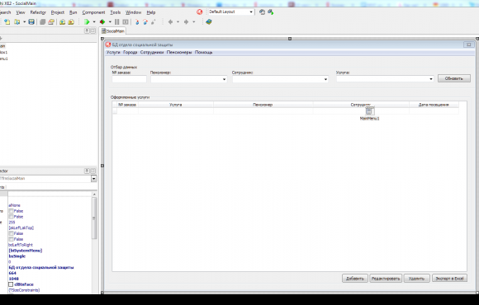Click the Program Reset icon
This screenshot has height=305, width=479.
pos(126,22)
